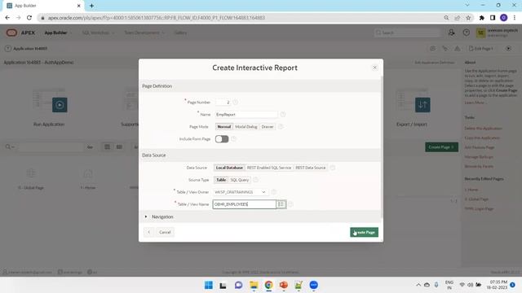
Task: Select Local Database data source
Action: coord(229,168)
